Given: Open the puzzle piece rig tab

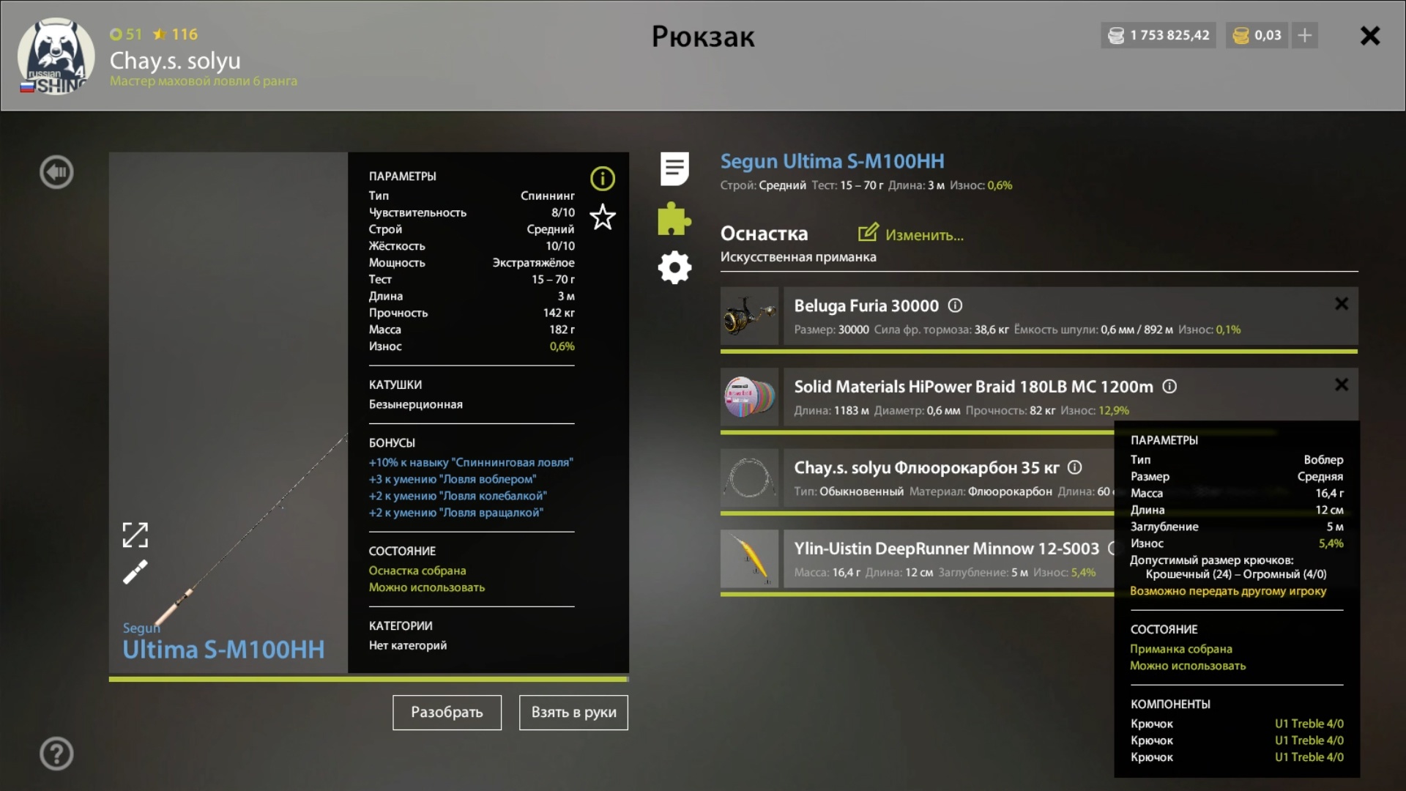Looking at the screenshot, I should coord(674,218).
